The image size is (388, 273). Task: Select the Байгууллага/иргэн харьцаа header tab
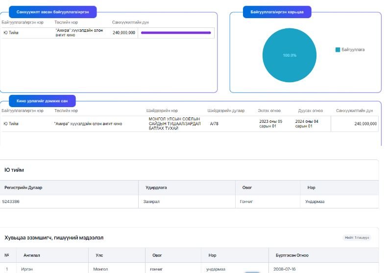[x=277, y=12]
